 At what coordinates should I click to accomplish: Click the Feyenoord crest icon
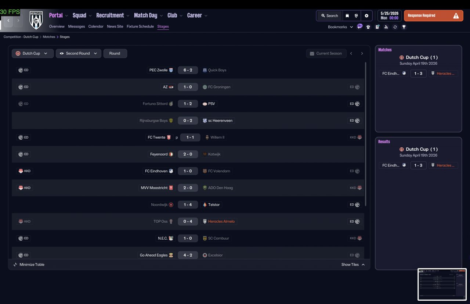(x=171, y=154)
